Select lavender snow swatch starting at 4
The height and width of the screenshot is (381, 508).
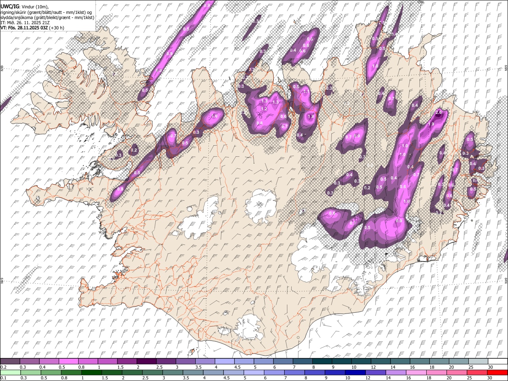pyautogui.click(x=225, y=361)
